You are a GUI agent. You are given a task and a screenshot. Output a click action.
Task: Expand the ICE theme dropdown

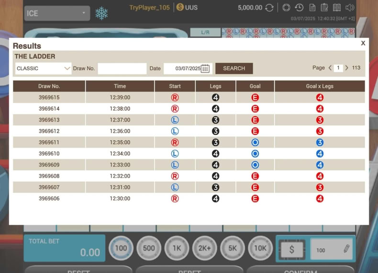[57, 13]
